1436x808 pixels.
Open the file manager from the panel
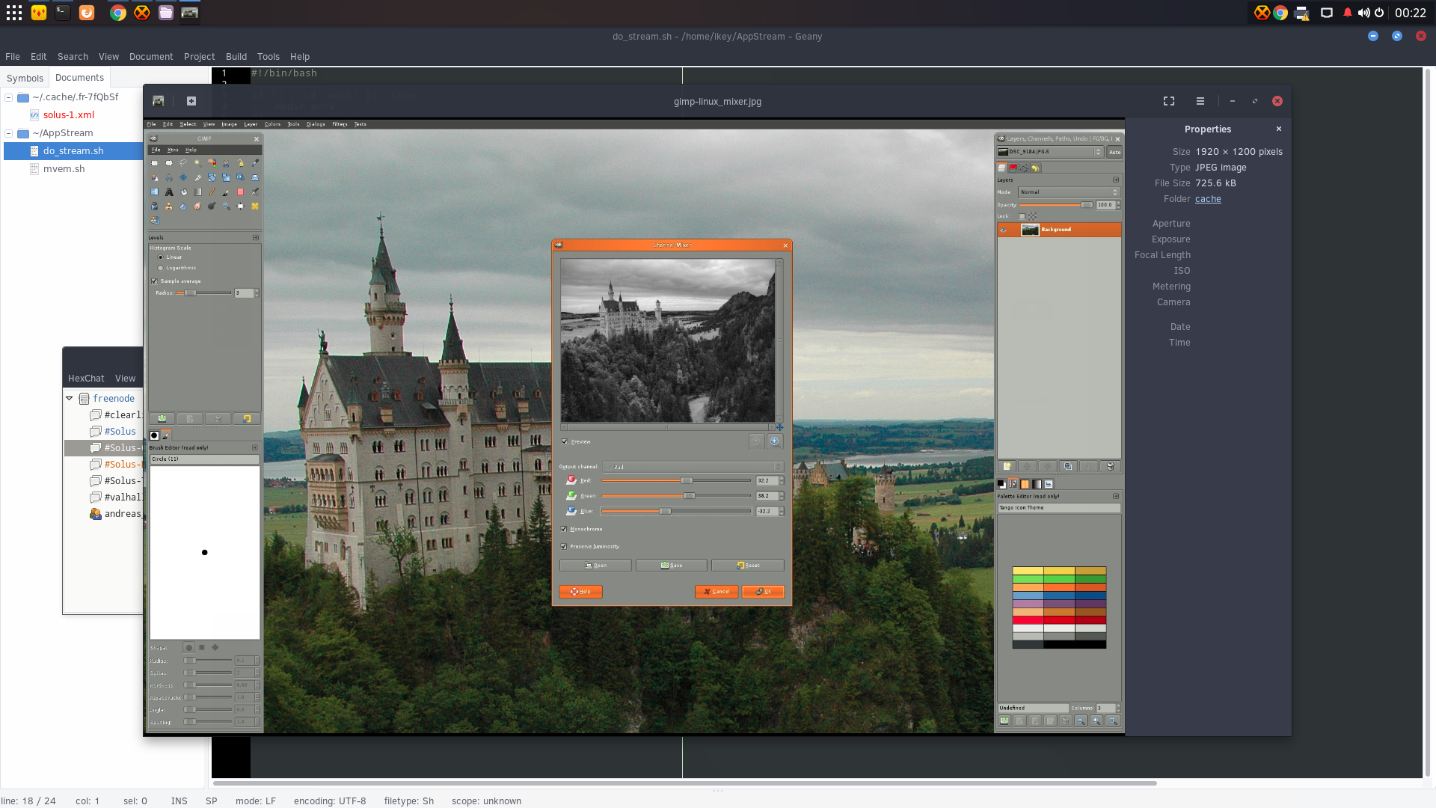166,13
